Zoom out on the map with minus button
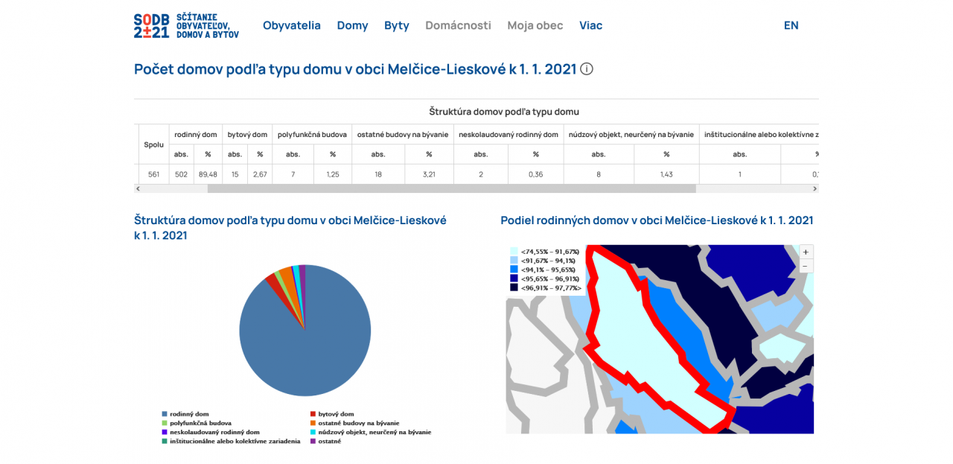953x464 pixels. pyautogui.click(x=806, y=266)
